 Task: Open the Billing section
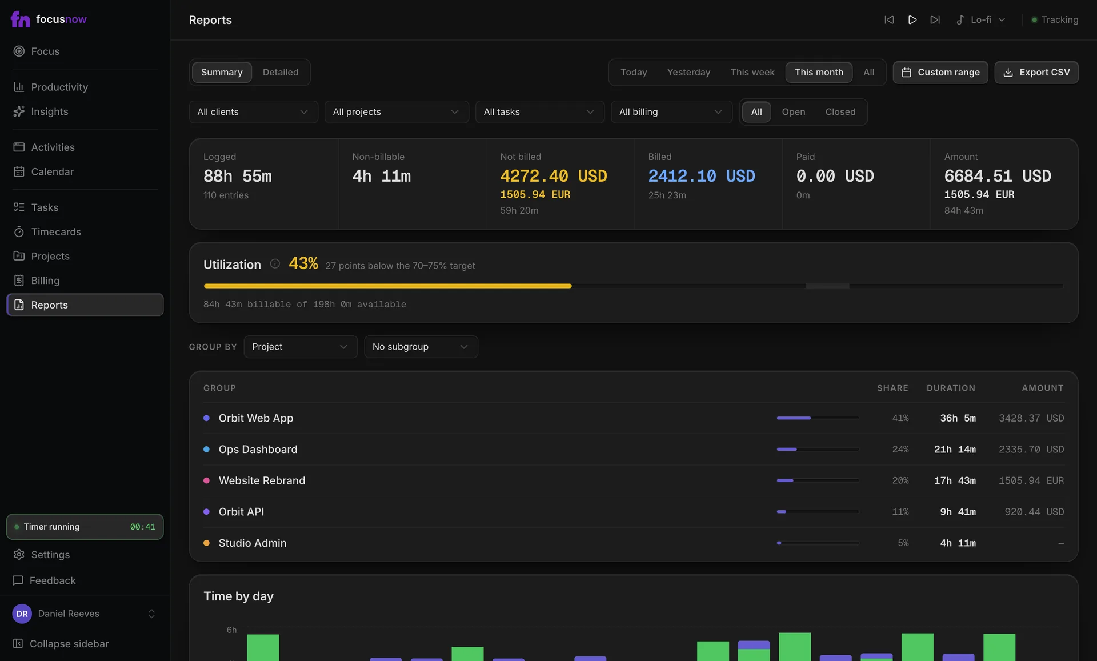click(85, 280)
